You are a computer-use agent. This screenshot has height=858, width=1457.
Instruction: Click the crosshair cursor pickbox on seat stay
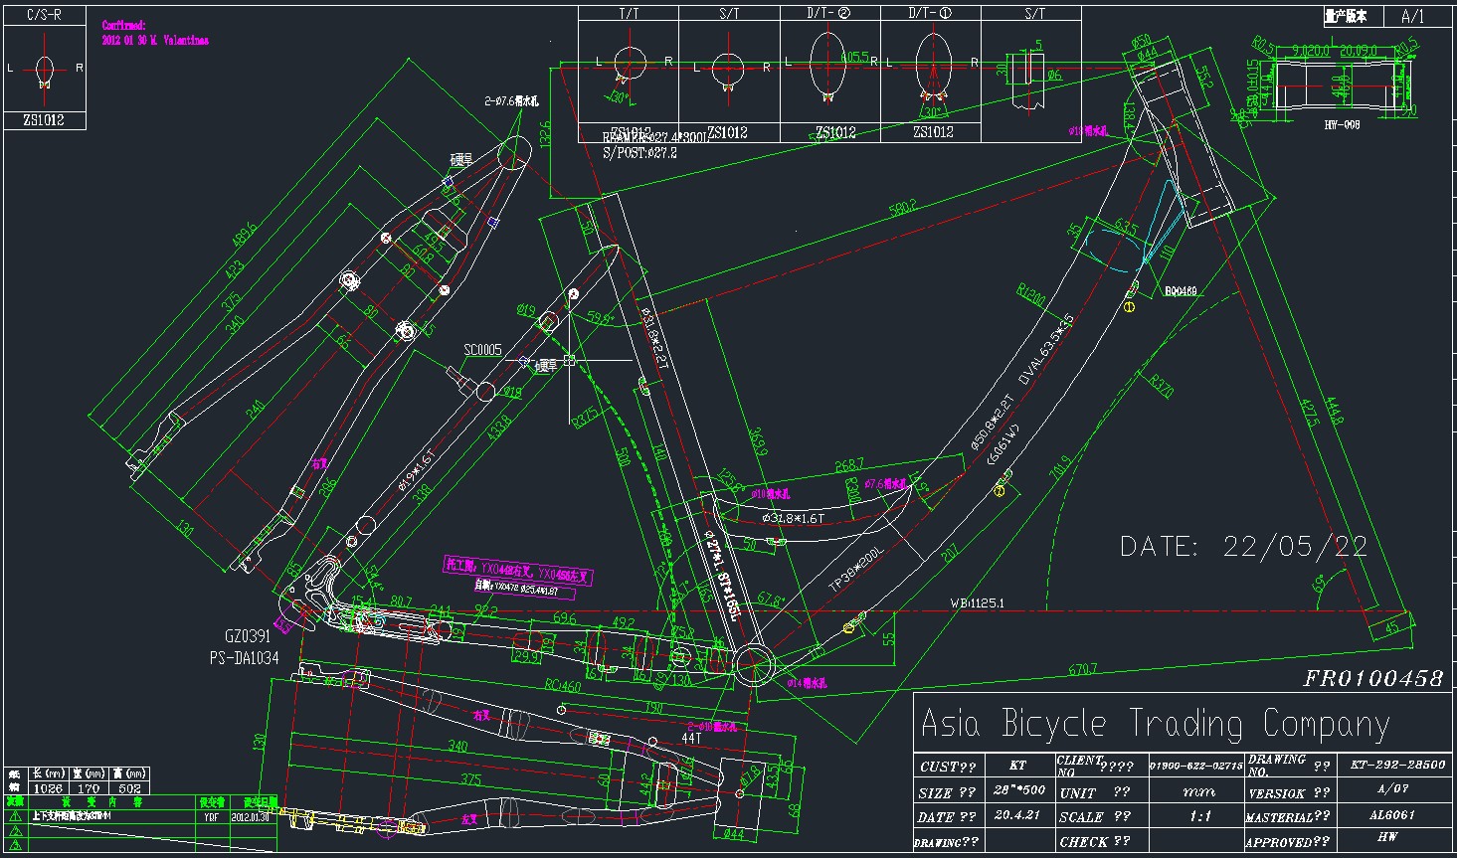coord(570,360)
